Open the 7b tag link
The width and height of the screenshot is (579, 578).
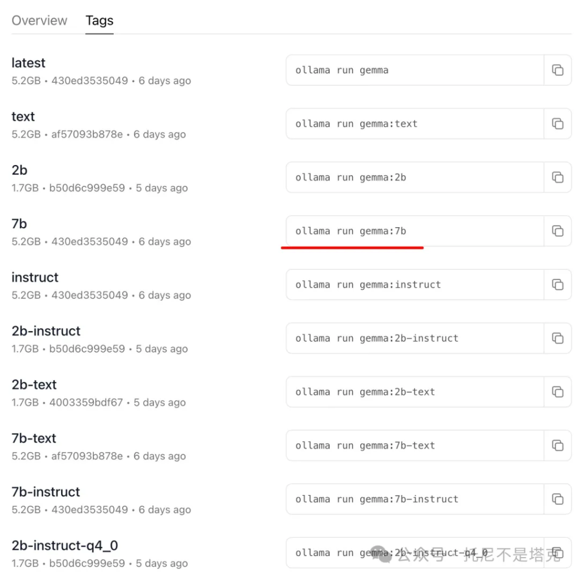pos(19,224)
